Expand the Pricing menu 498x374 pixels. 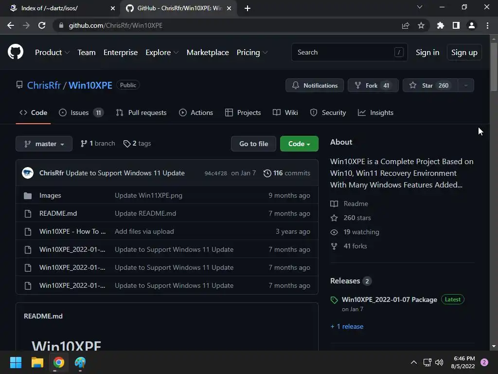(252, 53)
